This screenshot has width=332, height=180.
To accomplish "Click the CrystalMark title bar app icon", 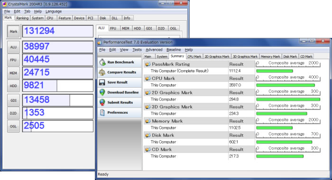I will point(4,4).
